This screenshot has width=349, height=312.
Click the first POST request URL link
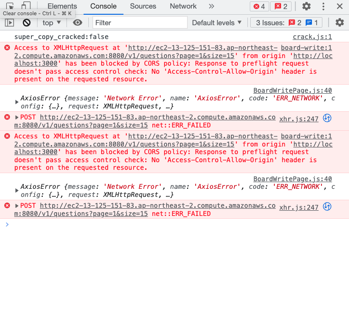[x=145, y=121]
